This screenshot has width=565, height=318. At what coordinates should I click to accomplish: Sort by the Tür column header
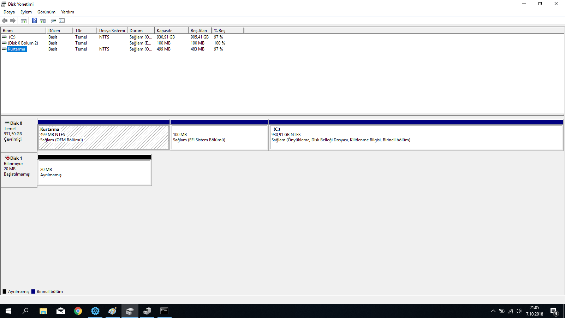[x=85, y=31]
